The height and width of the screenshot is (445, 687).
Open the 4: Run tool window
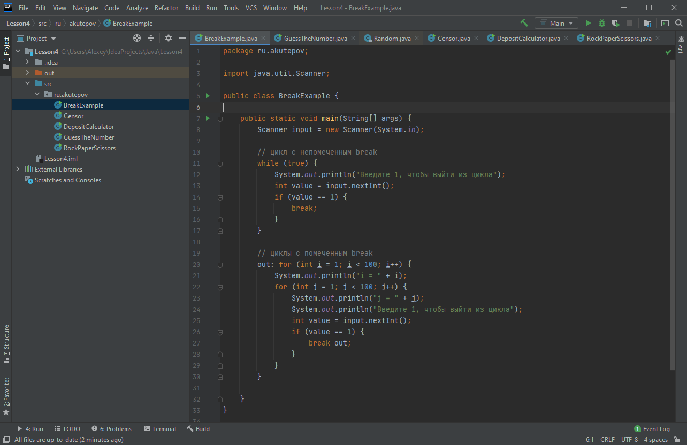(30, 428)
